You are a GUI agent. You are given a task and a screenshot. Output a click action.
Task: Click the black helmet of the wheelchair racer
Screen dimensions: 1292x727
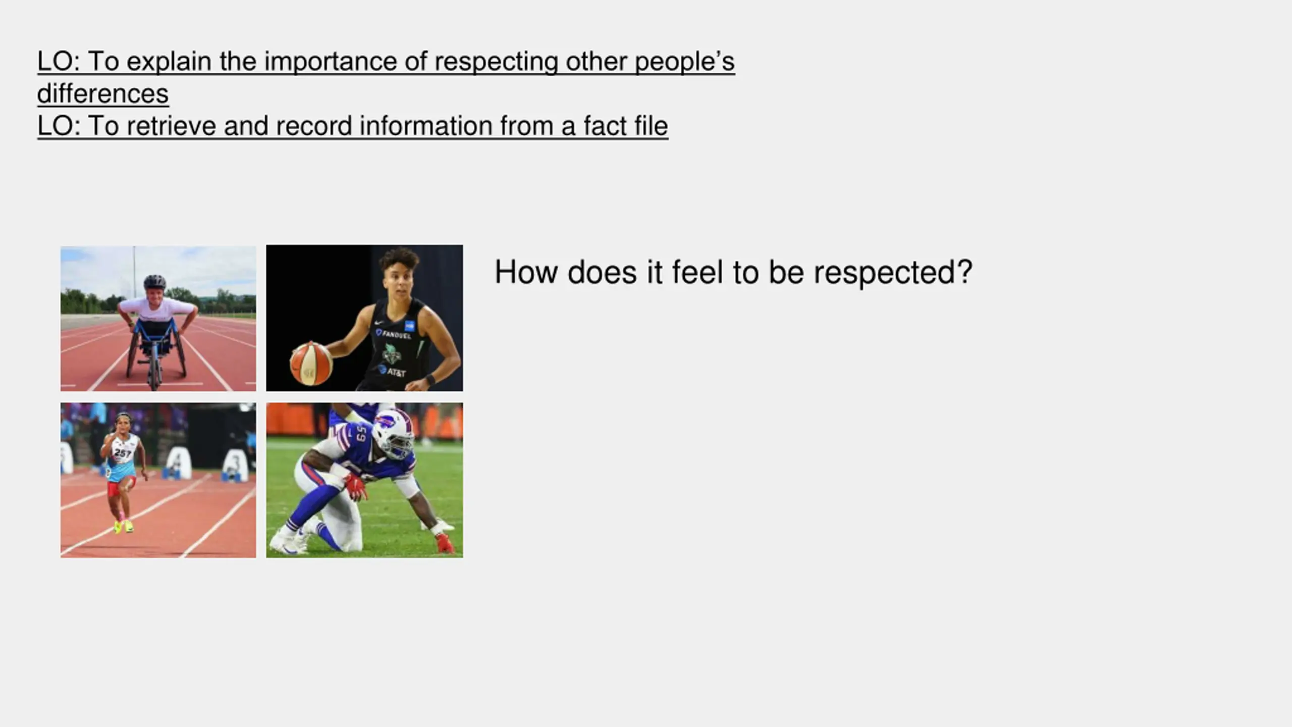(x=154, y=283)
